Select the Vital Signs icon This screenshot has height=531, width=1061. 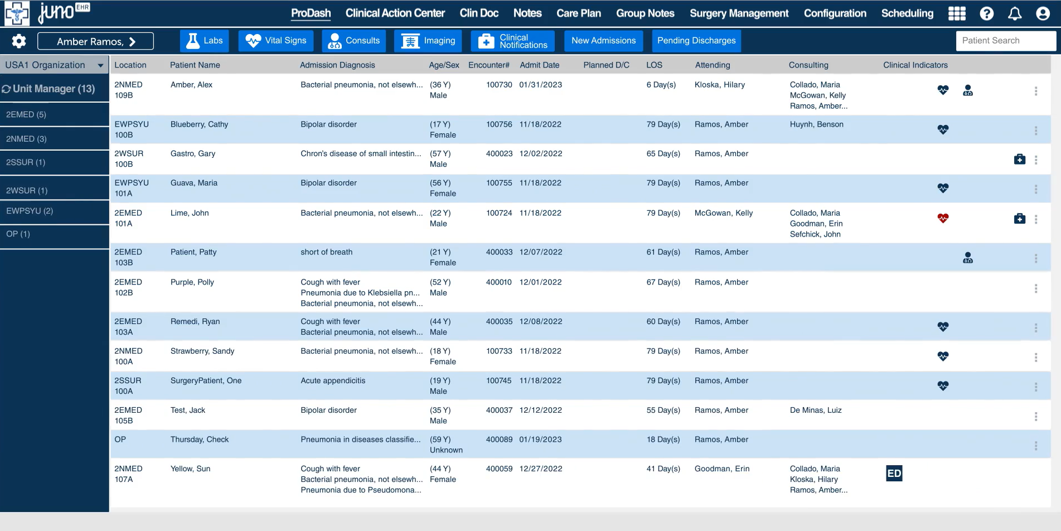point(254,41)
